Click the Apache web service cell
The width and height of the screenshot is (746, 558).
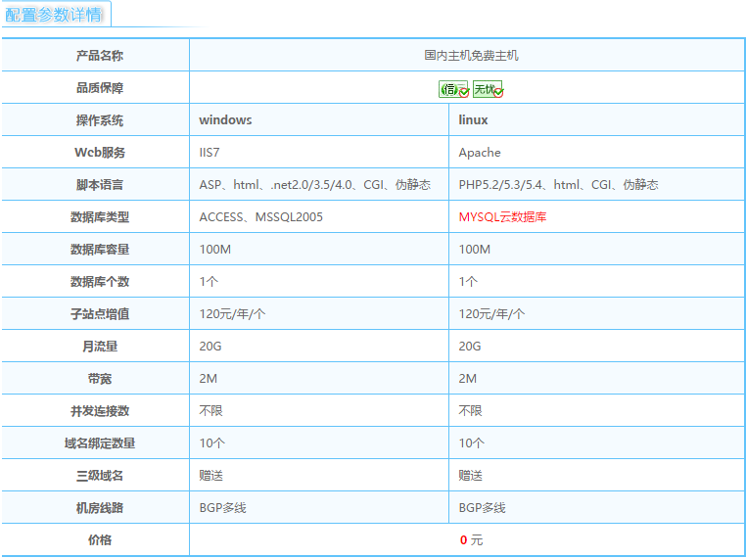click(480, 153)
